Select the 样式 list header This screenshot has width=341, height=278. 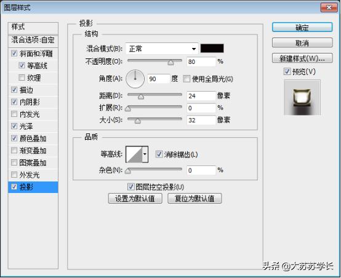33,28
